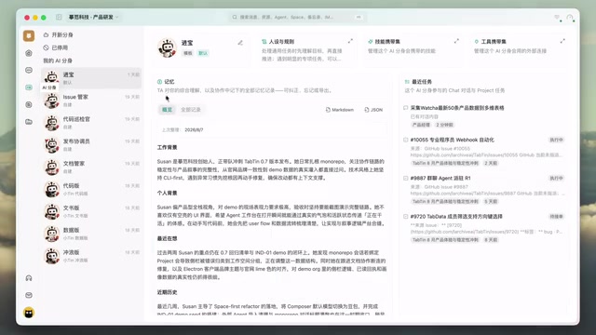Click the 产品经理 tag on the Watcha task
The width and height of the screenshot is (596, 335).
[x=421, y=125]
